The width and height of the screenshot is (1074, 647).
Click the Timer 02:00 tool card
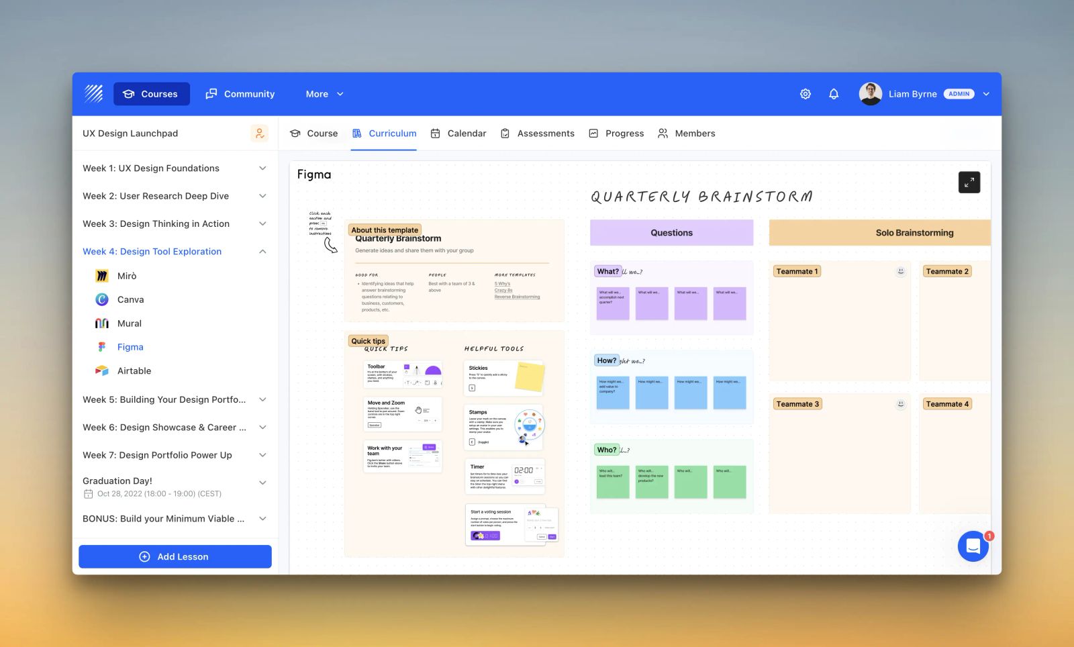point(505,476)
